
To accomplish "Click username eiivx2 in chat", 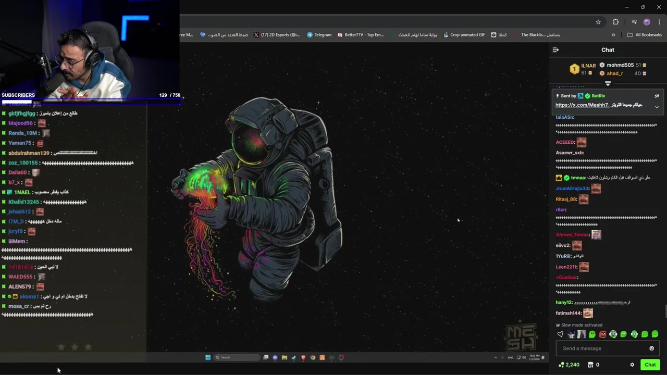I will (x=563, y=245).
